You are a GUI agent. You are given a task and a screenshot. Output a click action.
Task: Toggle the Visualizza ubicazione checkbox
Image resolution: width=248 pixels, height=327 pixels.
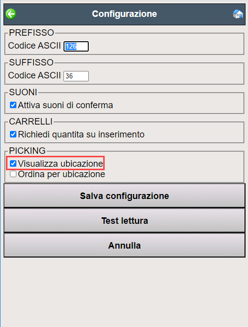(x=13, y=164)
